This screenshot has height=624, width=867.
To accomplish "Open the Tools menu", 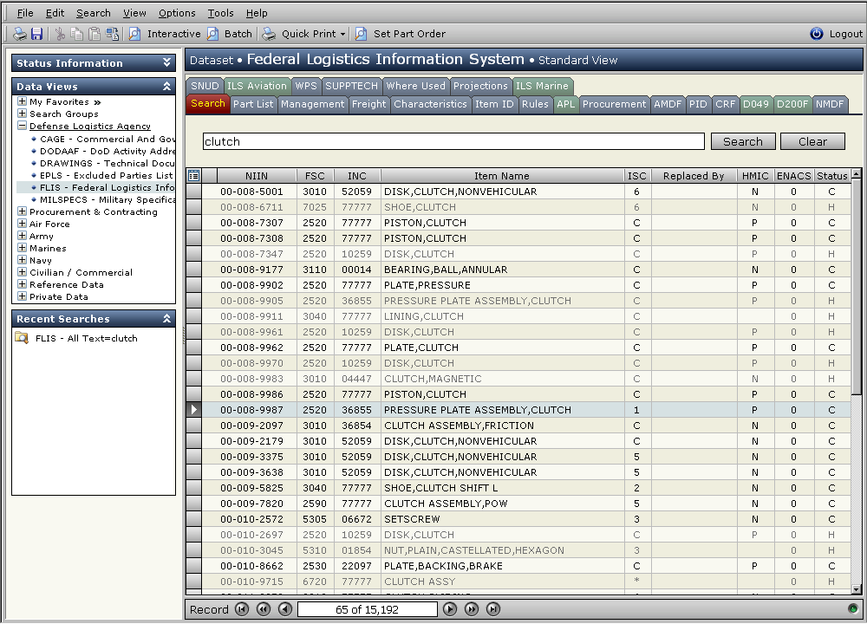I will click(x=219, y=13).
